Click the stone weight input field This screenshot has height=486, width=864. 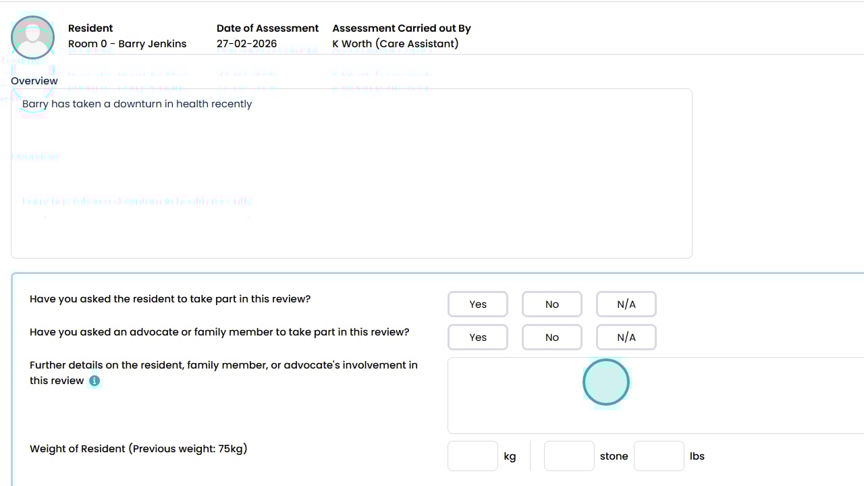[x=569, y=456]
